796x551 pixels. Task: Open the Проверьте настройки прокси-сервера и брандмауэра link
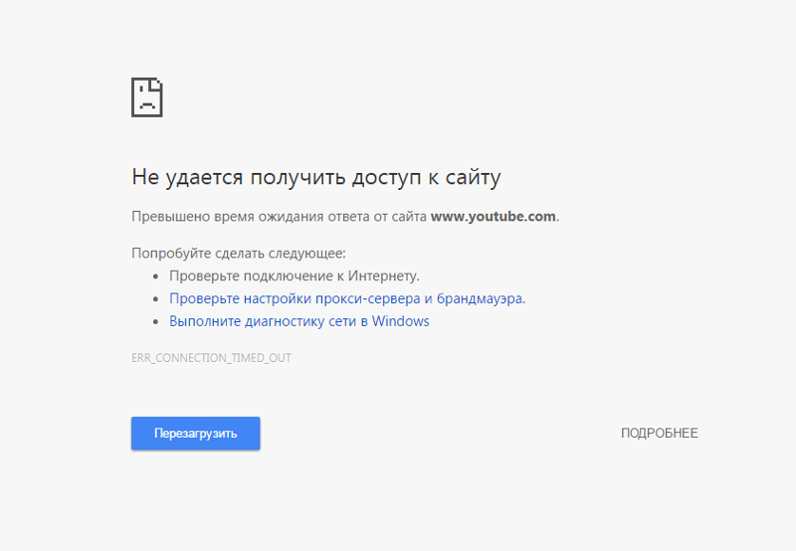point(346,298)
